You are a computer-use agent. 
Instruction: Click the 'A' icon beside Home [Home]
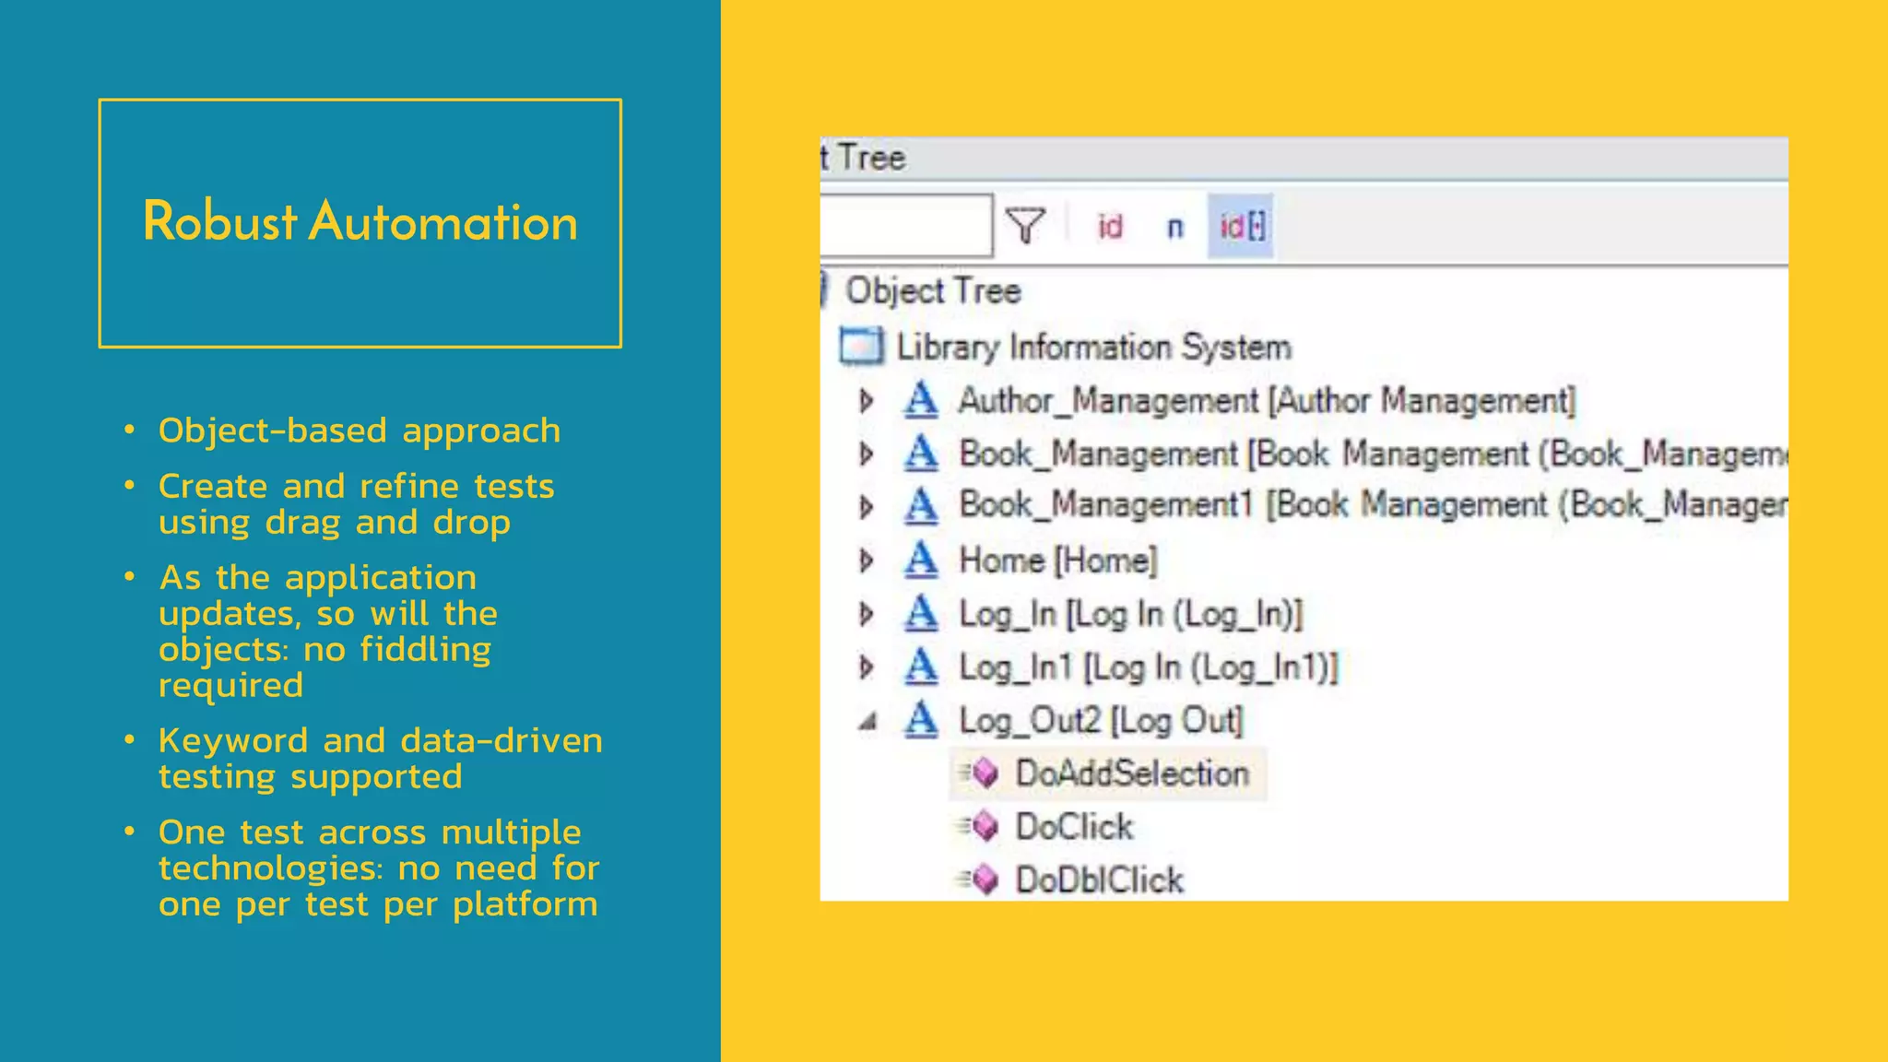(x=920, y=560)
